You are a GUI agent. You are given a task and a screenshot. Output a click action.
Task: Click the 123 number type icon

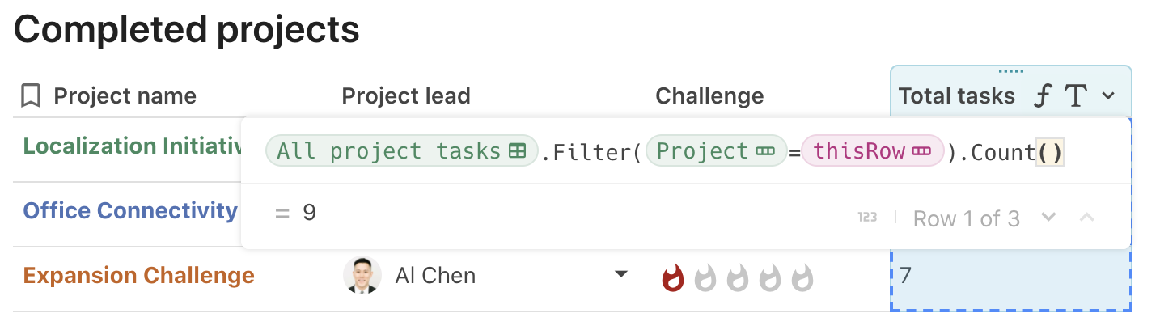pos(867,217)
